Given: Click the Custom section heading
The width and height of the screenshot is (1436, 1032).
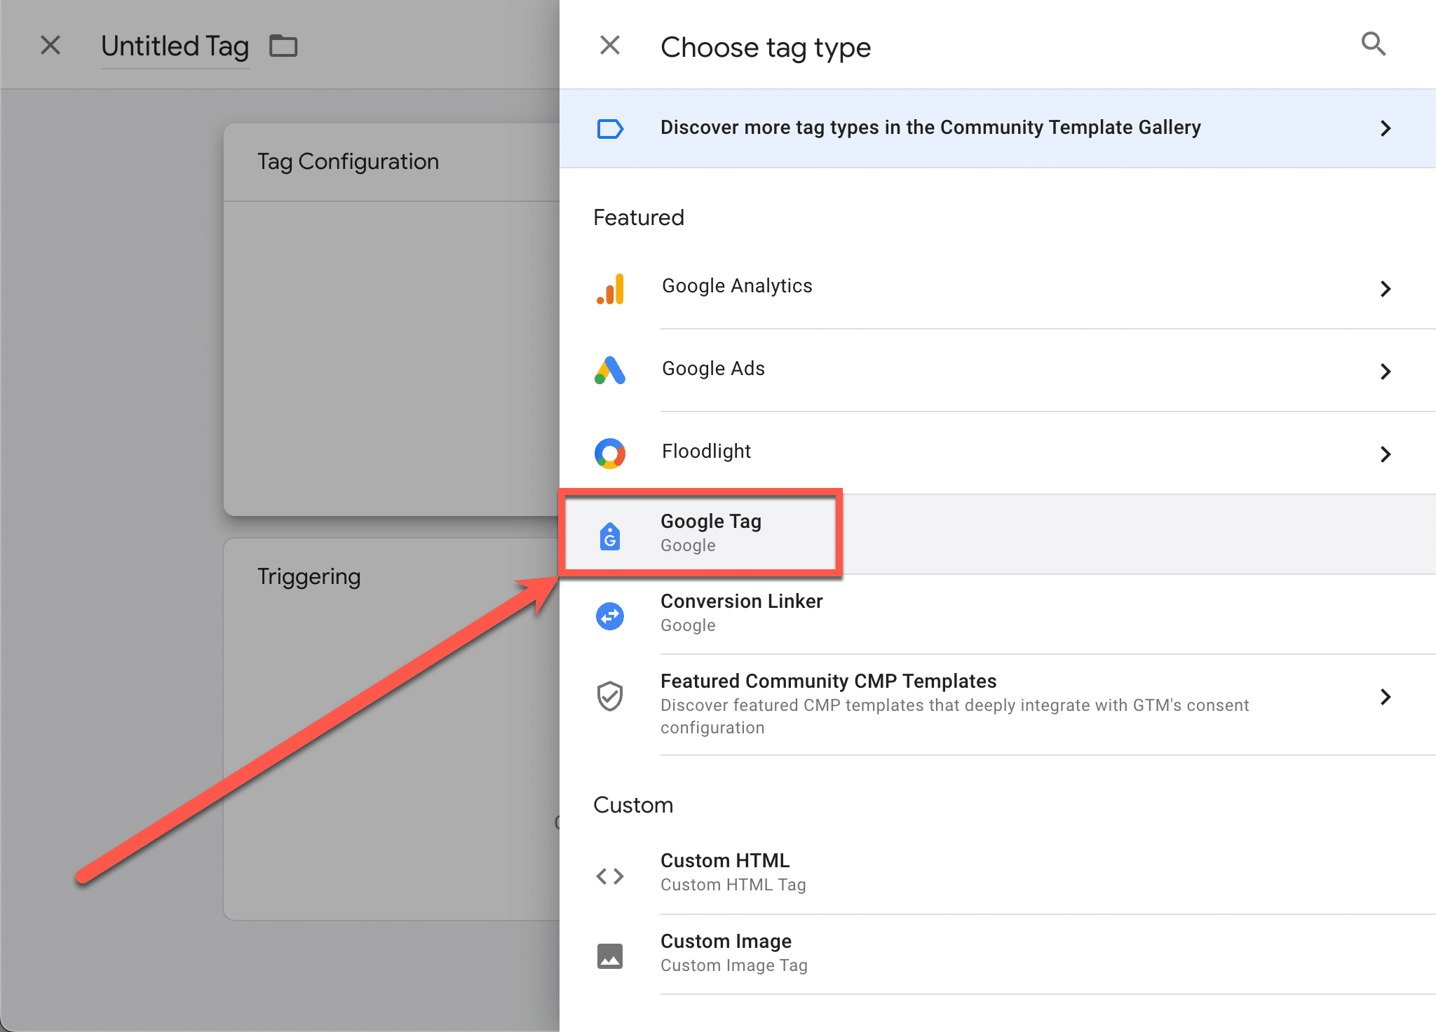Looking at the screenshot, I should 633,805.
